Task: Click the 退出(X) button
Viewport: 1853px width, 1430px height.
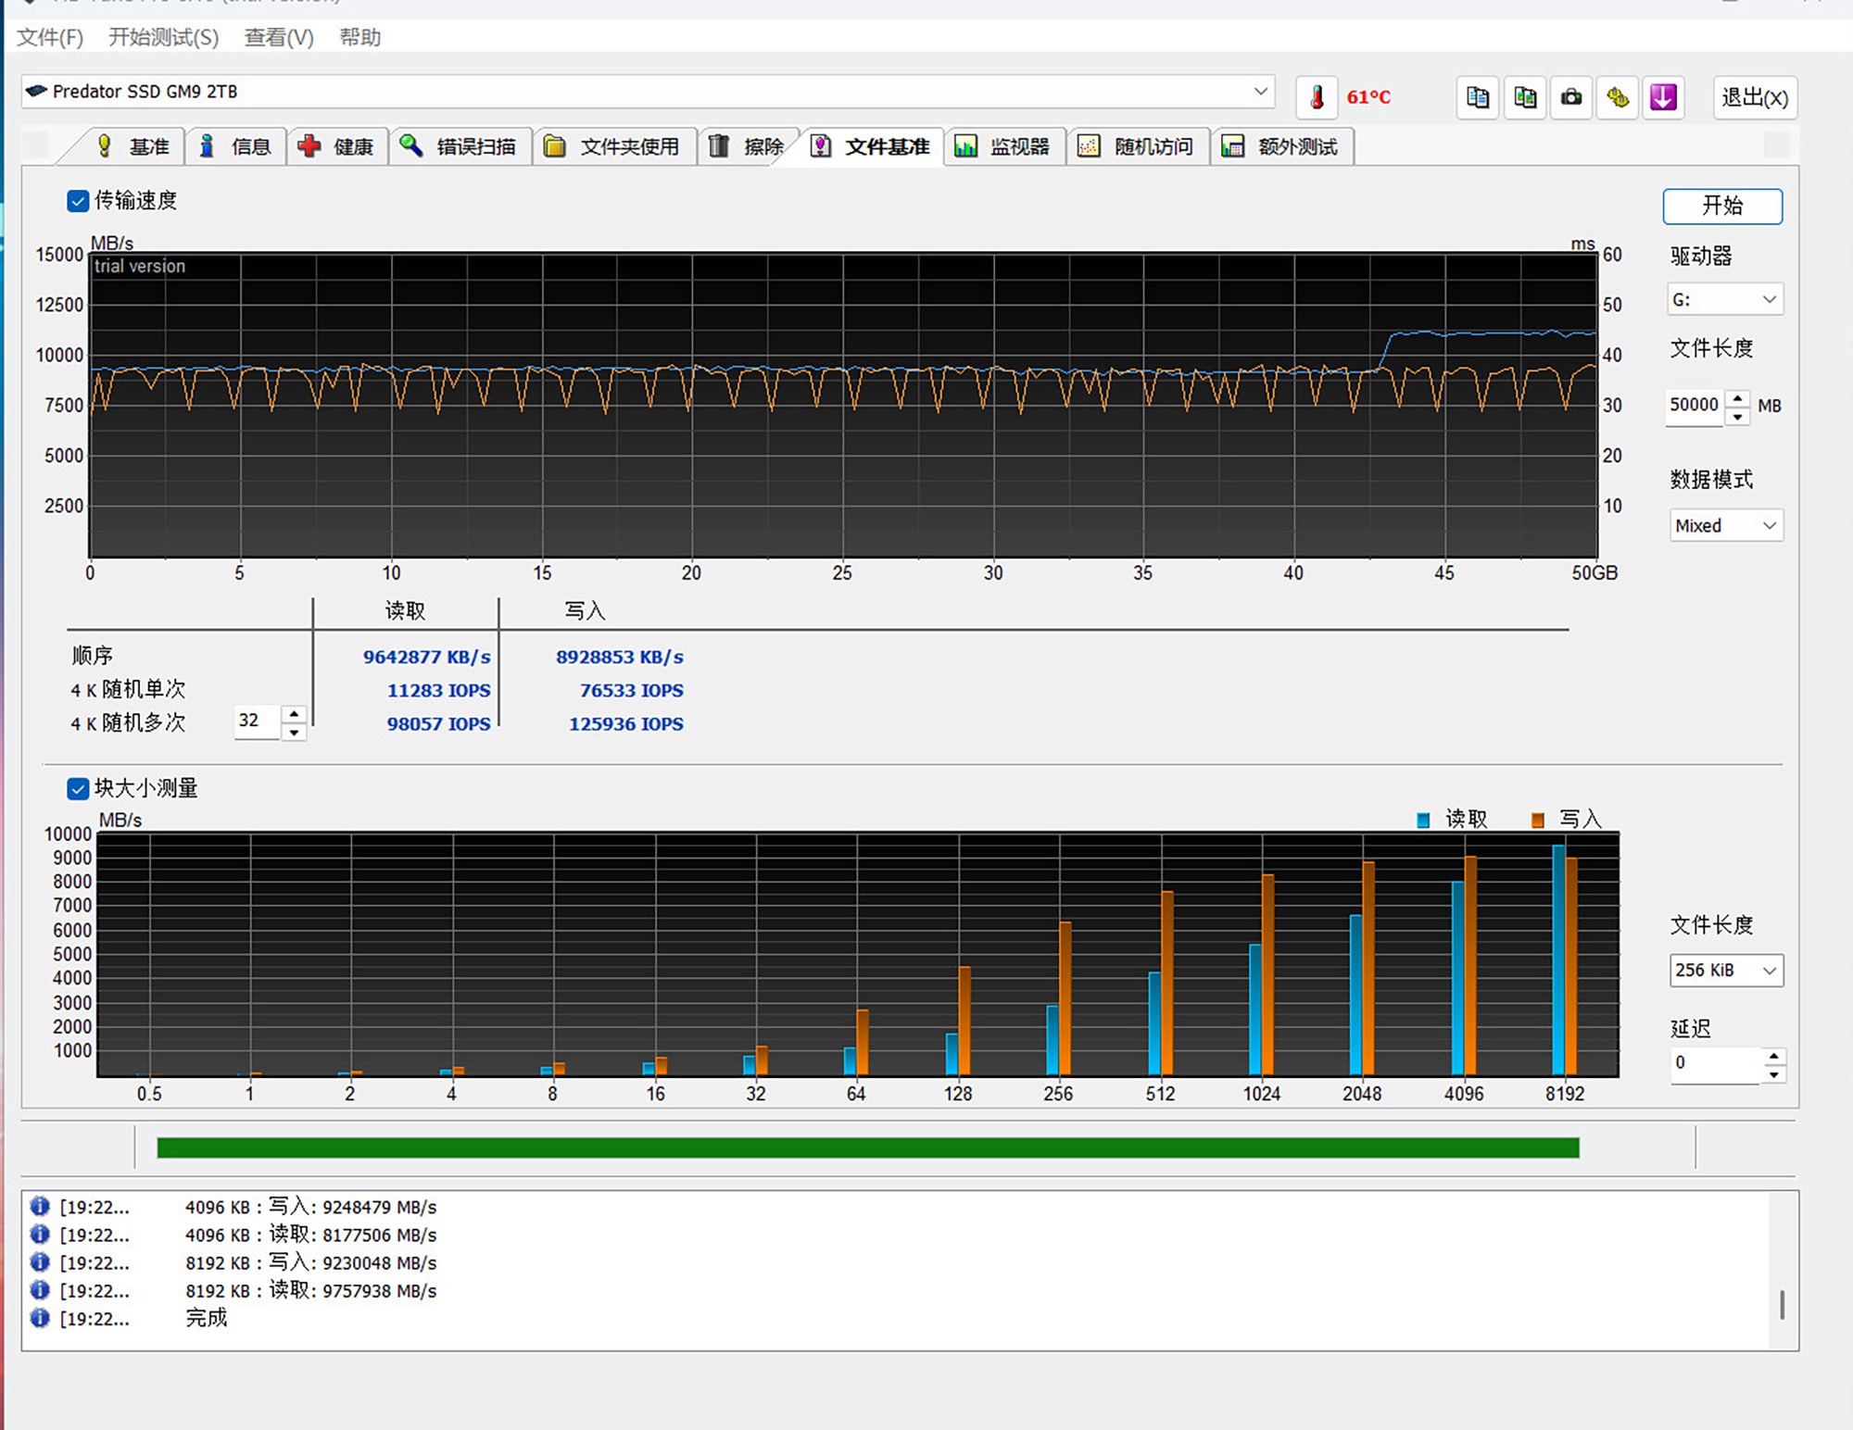Action: click(x=1754, y=97)
